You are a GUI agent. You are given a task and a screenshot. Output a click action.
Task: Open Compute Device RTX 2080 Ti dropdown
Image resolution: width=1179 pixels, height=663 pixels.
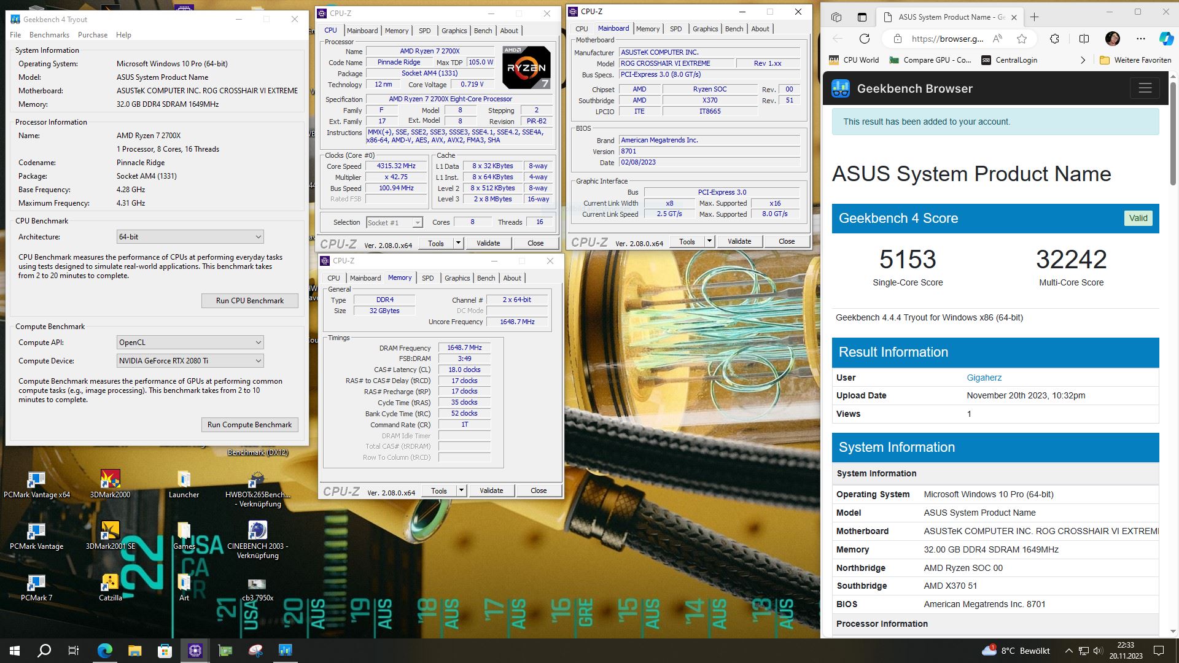190,361
